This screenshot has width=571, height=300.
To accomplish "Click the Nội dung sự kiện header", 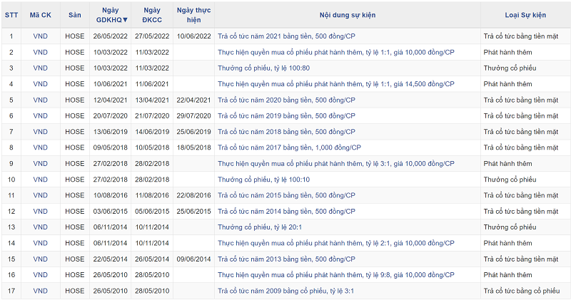I will [347, 14].
